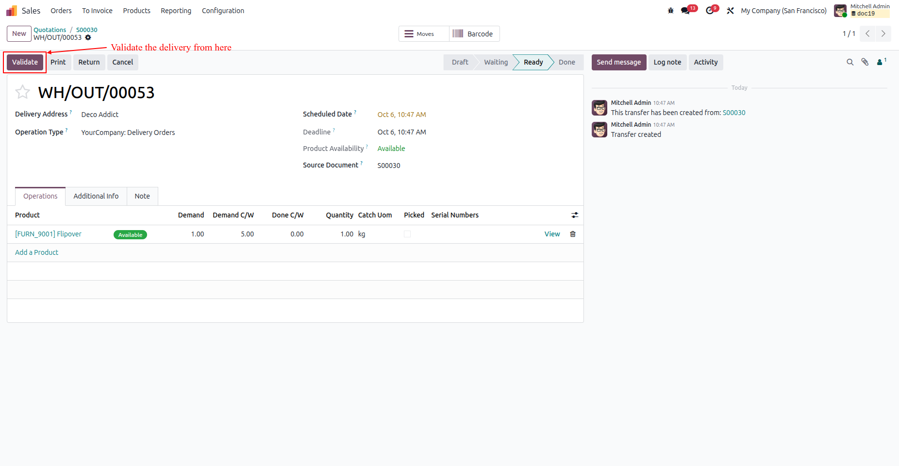Image resolution: width=899 pixels, height=466 pixels.
Task: Tick the Picked checkbox for Flipover
Action: point(407,234)
